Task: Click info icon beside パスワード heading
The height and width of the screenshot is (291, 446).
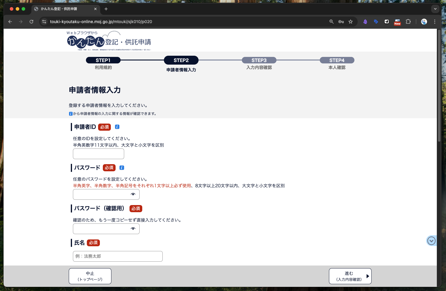Action: point(122,168)
